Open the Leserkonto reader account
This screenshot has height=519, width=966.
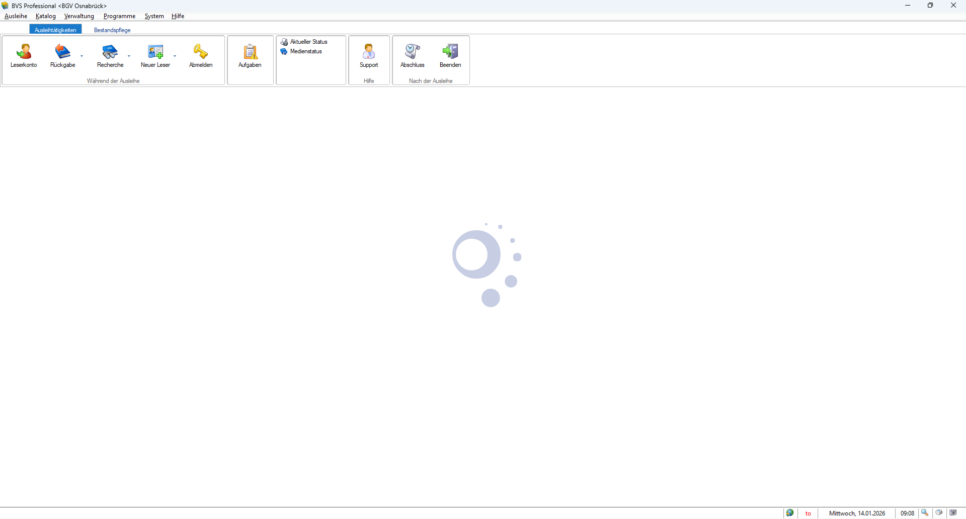pos(24,56)
